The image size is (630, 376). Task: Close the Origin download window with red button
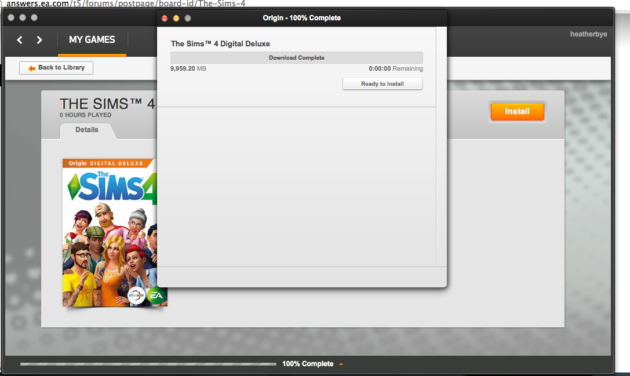165,18
